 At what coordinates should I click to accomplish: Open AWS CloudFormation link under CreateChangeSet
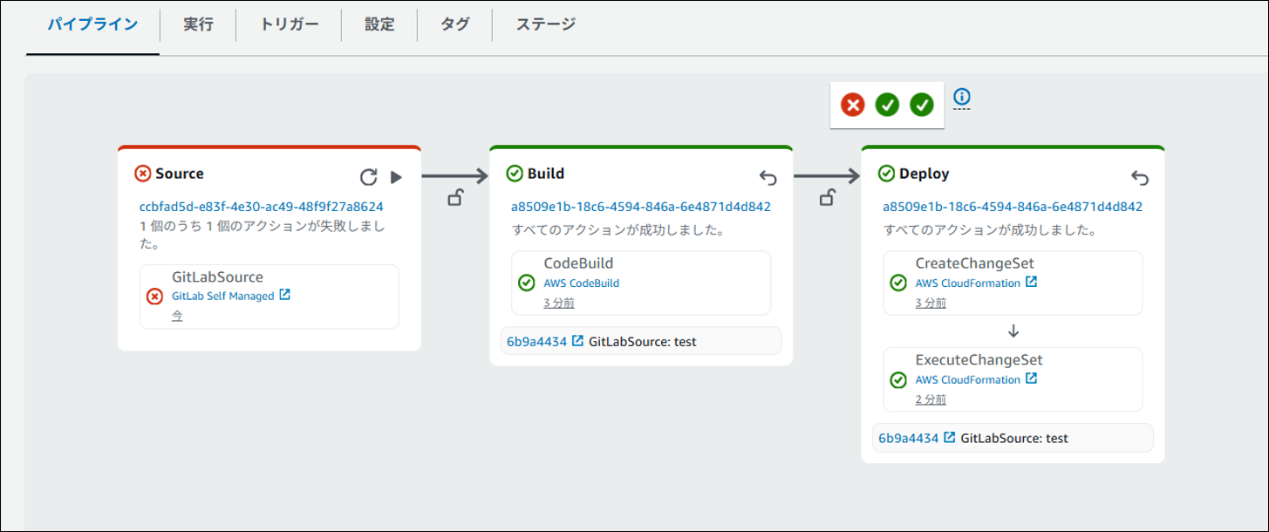click(967, 283)
